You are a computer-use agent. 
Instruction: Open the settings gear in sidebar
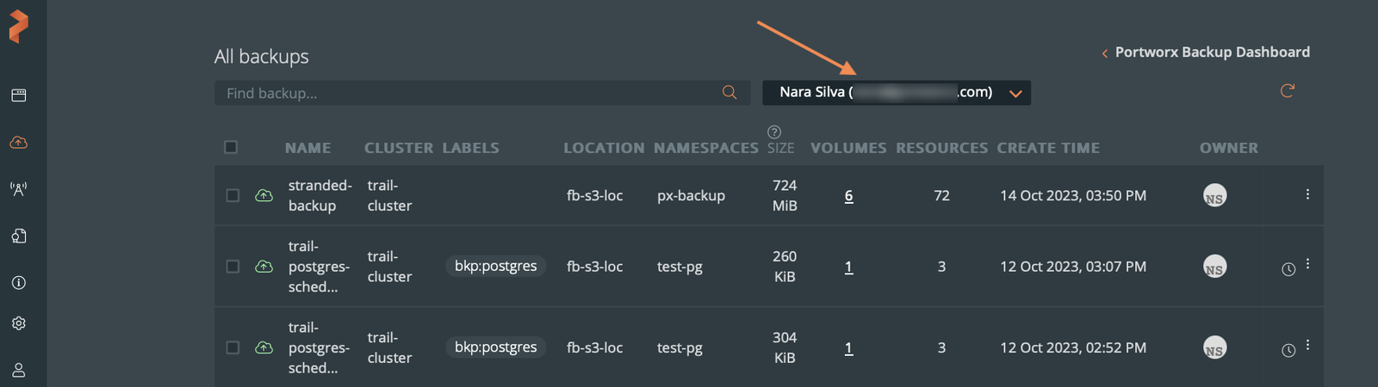pos(19,323)
